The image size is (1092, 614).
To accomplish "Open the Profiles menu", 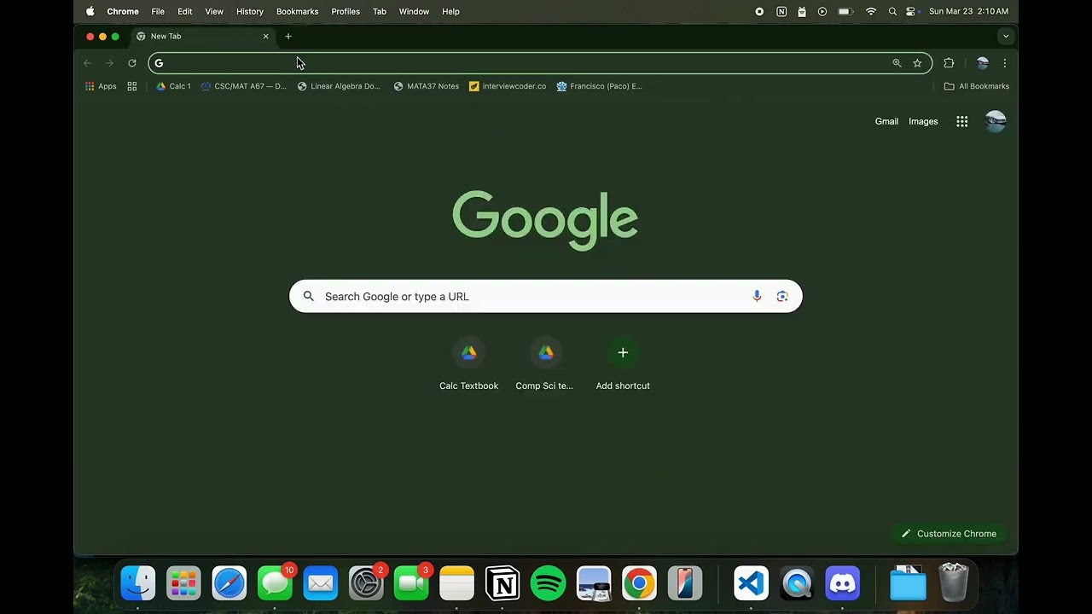I will tap(346, 12).
